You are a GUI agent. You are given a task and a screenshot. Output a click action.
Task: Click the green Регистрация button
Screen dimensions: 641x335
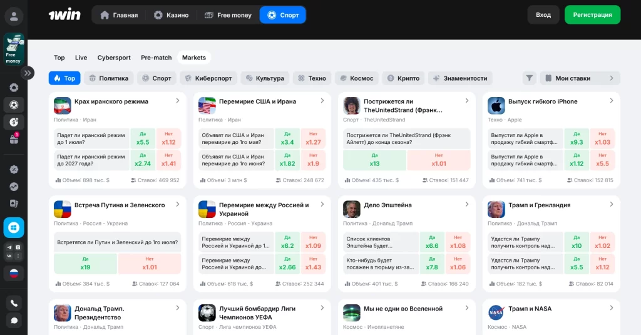[x=592, y=15]
